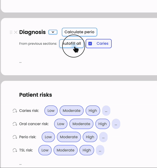Choose High for Caries risk
The height and width of the screenshot is (168, 157).
[93, 111]
